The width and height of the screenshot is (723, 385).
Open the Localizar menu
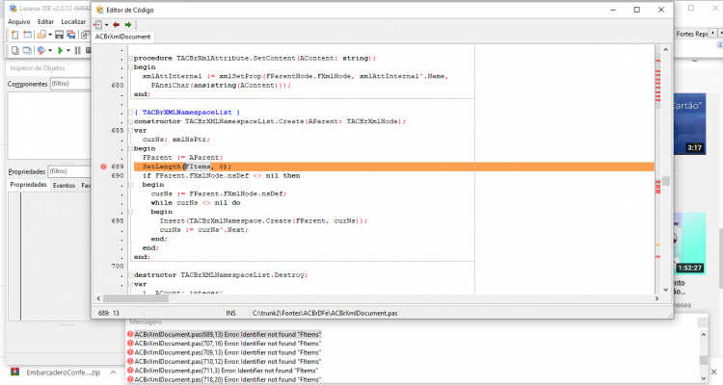[73, 21]
